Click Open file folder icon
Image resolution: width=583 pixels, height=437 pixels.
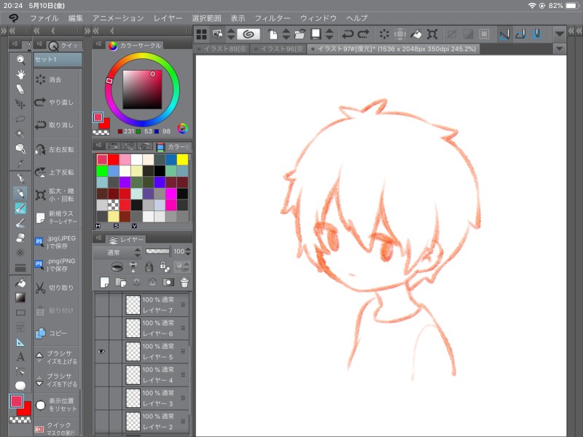(x=300, y=34)
